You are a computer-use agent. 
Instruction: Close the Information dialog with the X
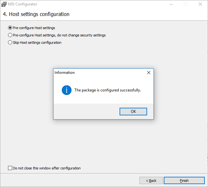[148, 73]
